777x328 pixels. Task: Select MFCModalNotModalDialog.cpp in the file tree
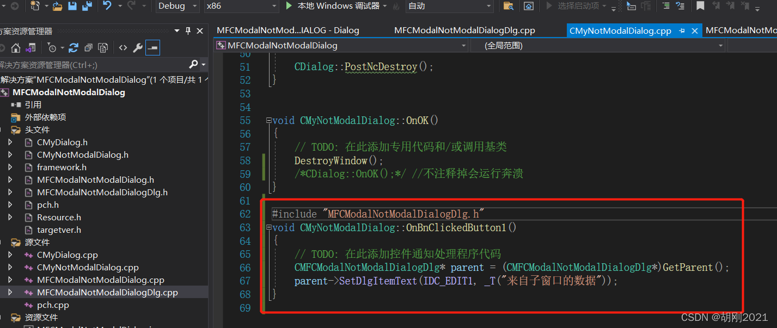pyautogui.click(x=101, y=280)
